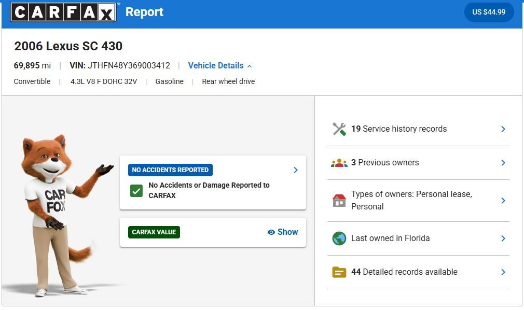Collapse the Vehicle Details section
524x310 pixels.
[220, 66]
